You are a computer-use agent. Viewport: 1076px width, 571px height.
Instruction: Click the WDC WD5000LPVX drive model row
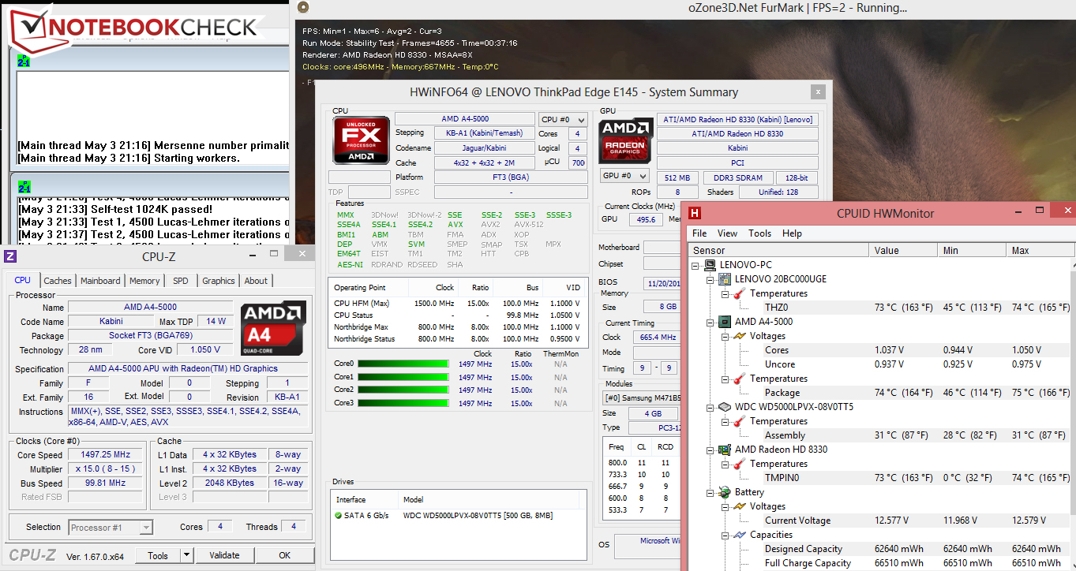click(x=458, y=515)
